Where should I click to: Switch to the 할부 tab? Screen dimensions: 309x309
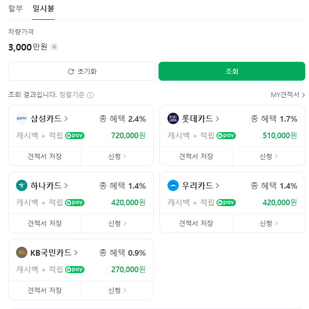[16, 8]
